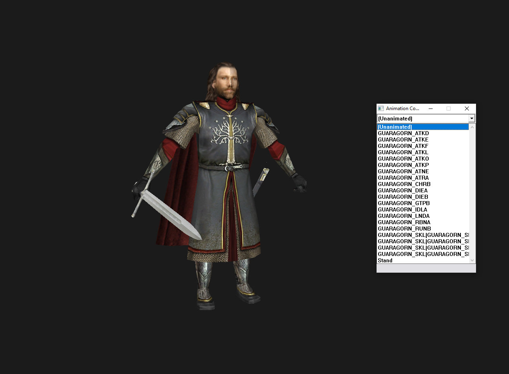Pick the GUARAGORN_LNDA entry
The image size is (509, 374).
pyautogui.click(x=423, y=216)
